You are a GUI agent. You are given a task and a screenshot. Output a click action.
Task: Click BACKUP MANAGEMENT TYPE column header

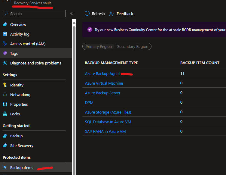tap(111, 63)
